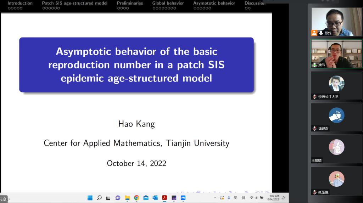
Task: Open Adobe Acrobat from the taskbar
Action: tap(164, 198)
